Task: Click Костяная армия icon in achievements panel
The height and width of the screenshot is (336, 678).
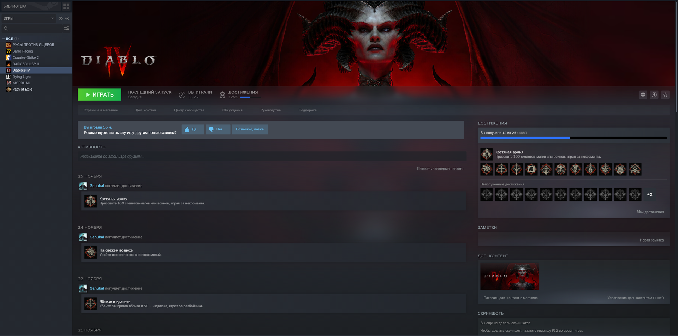Action: point(487,154)
